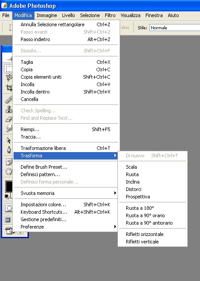This screenshot has height=281, width=200.
Task: Open Gestione predefiniti...
Action: tap(66, 219)
